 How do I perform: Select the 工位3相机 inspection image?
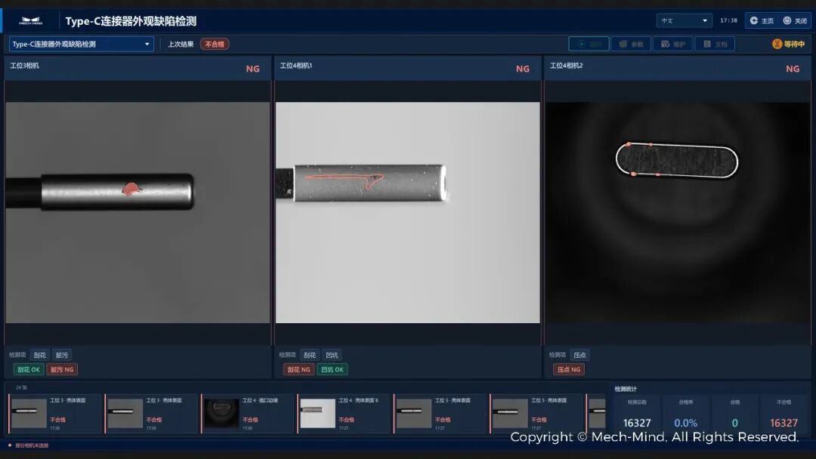(138, 212)
